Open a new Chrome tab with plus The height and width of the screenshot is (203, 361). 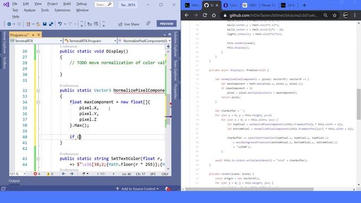[305, 5]
